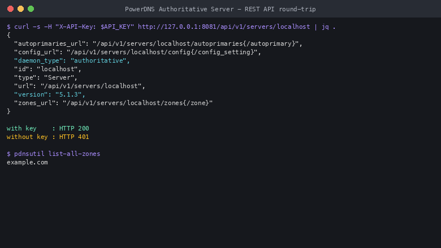The width and height of the screenshot is (441, 248).
Task: Click the "type": "Server" line
Action: click(x=46, y=77)
